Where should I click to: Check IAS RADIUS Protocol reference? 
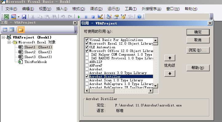pyautogui.click(x=87, y=58)
